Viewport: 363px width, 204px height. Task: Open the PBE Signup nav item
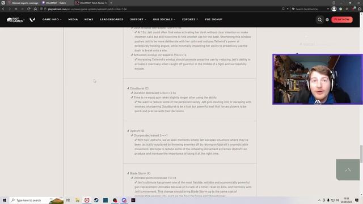pos(214,19)
